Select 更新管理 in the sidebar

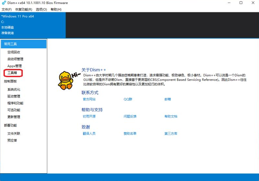14,117
